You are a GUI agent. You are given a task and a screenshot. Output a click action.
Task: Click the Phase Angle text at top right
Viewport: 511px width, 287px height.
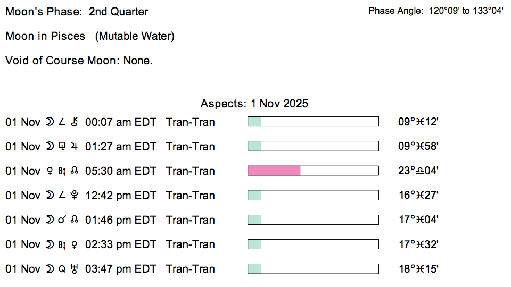[436, 11]
